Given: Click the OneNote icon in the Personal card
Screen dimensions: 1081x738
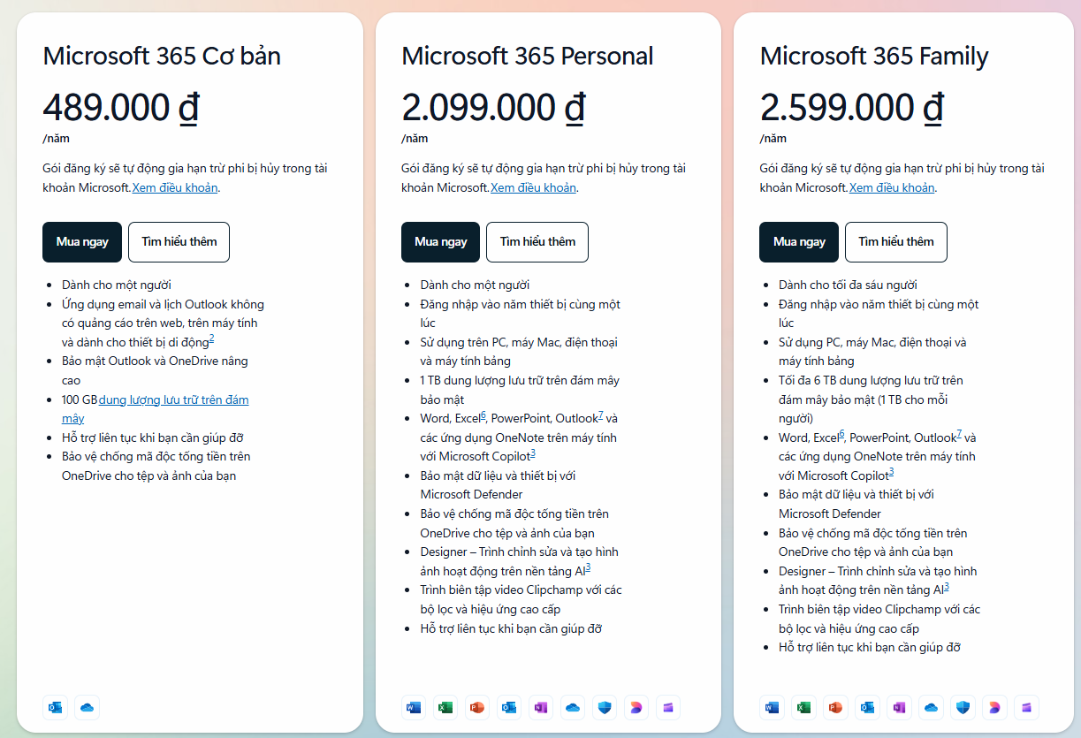Looking at the screenshot, I should click(x=540, y=707).
